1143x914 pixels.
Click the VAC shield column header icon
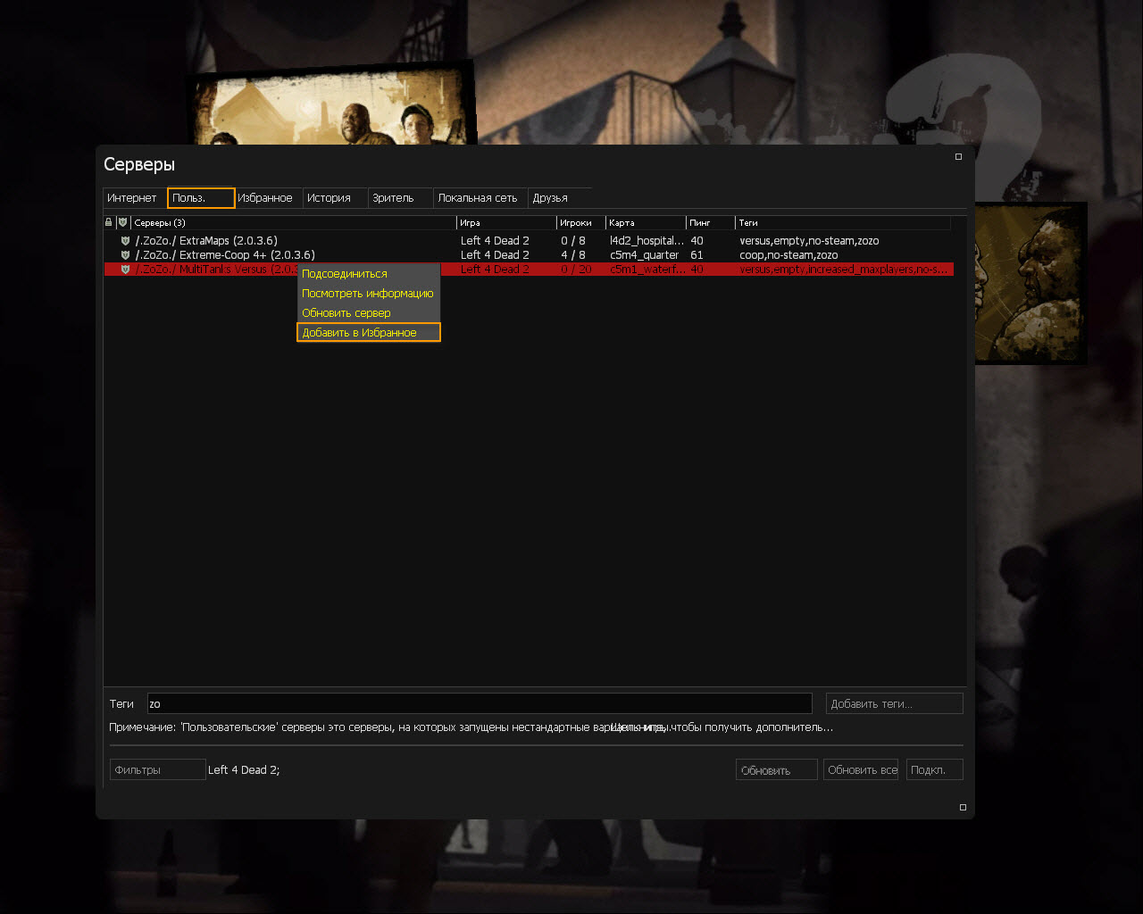pyautogui.click(x=122, y=222)
